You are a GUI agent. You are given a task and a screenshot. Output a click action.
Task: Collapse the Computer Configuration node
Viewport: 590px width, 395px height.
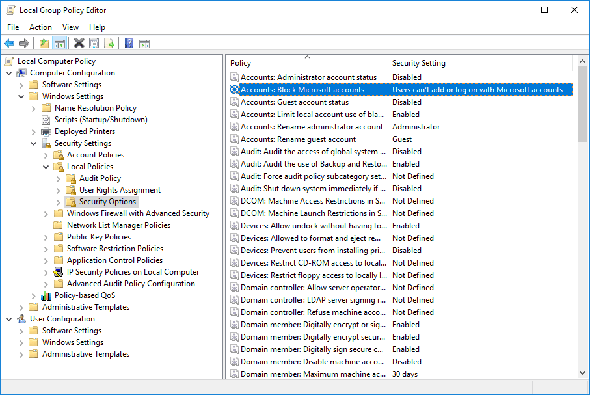pyautogui.click(x=9, y=73)
